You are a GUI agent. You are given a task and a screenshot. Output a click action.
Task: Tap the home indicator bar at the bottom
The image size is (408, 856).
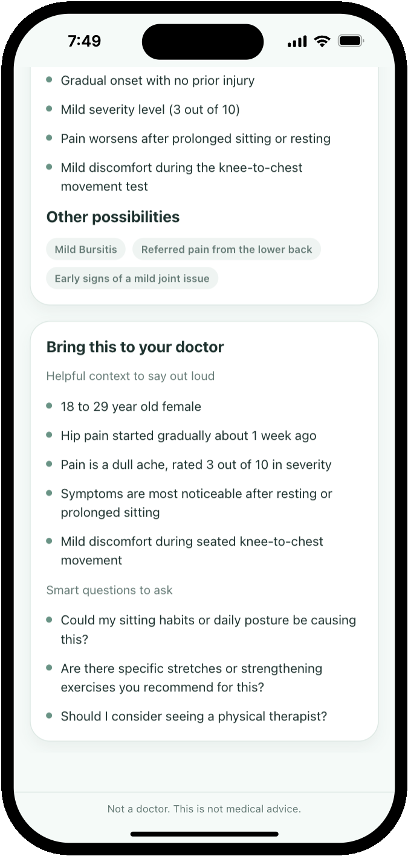coord(204,835)
